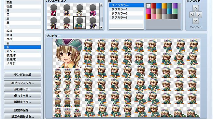Viewport: 213px width, 119px height.
Task: Select 尻尾 in the parts list
Action: click(x=22, y=39)
